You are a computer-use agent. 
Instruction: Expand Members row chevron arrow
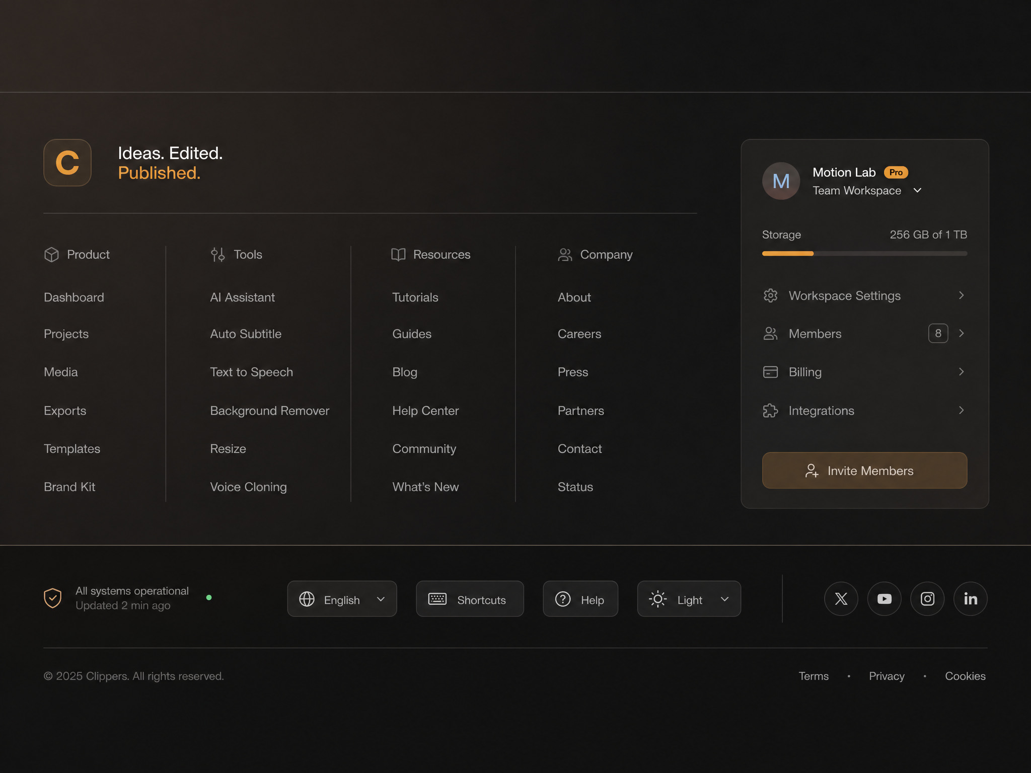tap(961, 333)
